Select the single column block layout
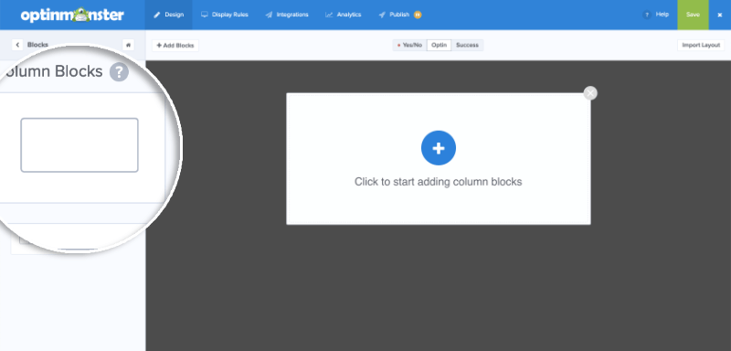731x351 pixels. (79, 145)
